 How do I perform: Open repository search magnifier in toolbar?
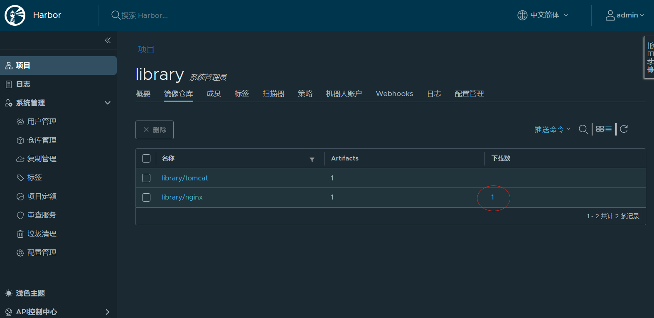coord(583,129)
